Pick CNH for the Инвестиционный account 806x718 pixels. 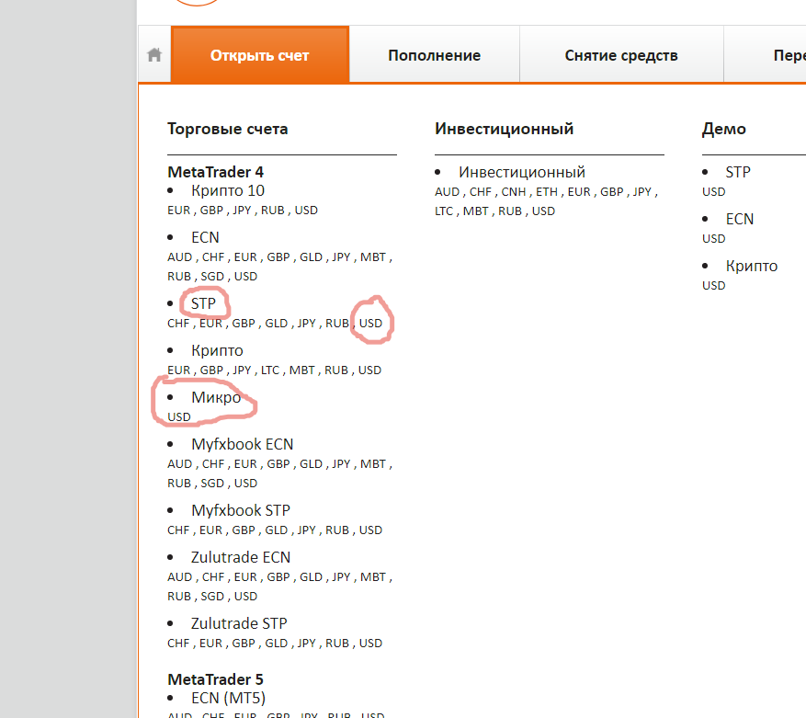514,192
